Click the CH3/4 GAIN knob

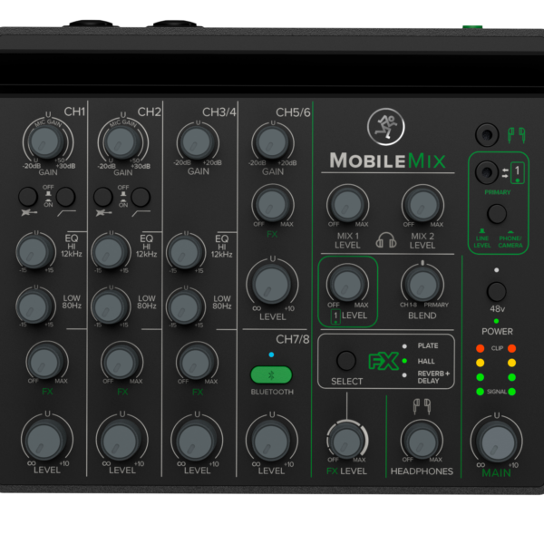tap(198, 142)
